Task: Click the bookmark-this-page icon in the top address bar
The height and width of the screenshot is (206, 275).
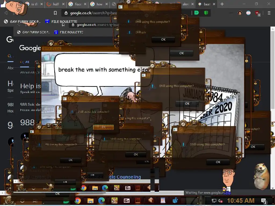Action: [55, 13]
